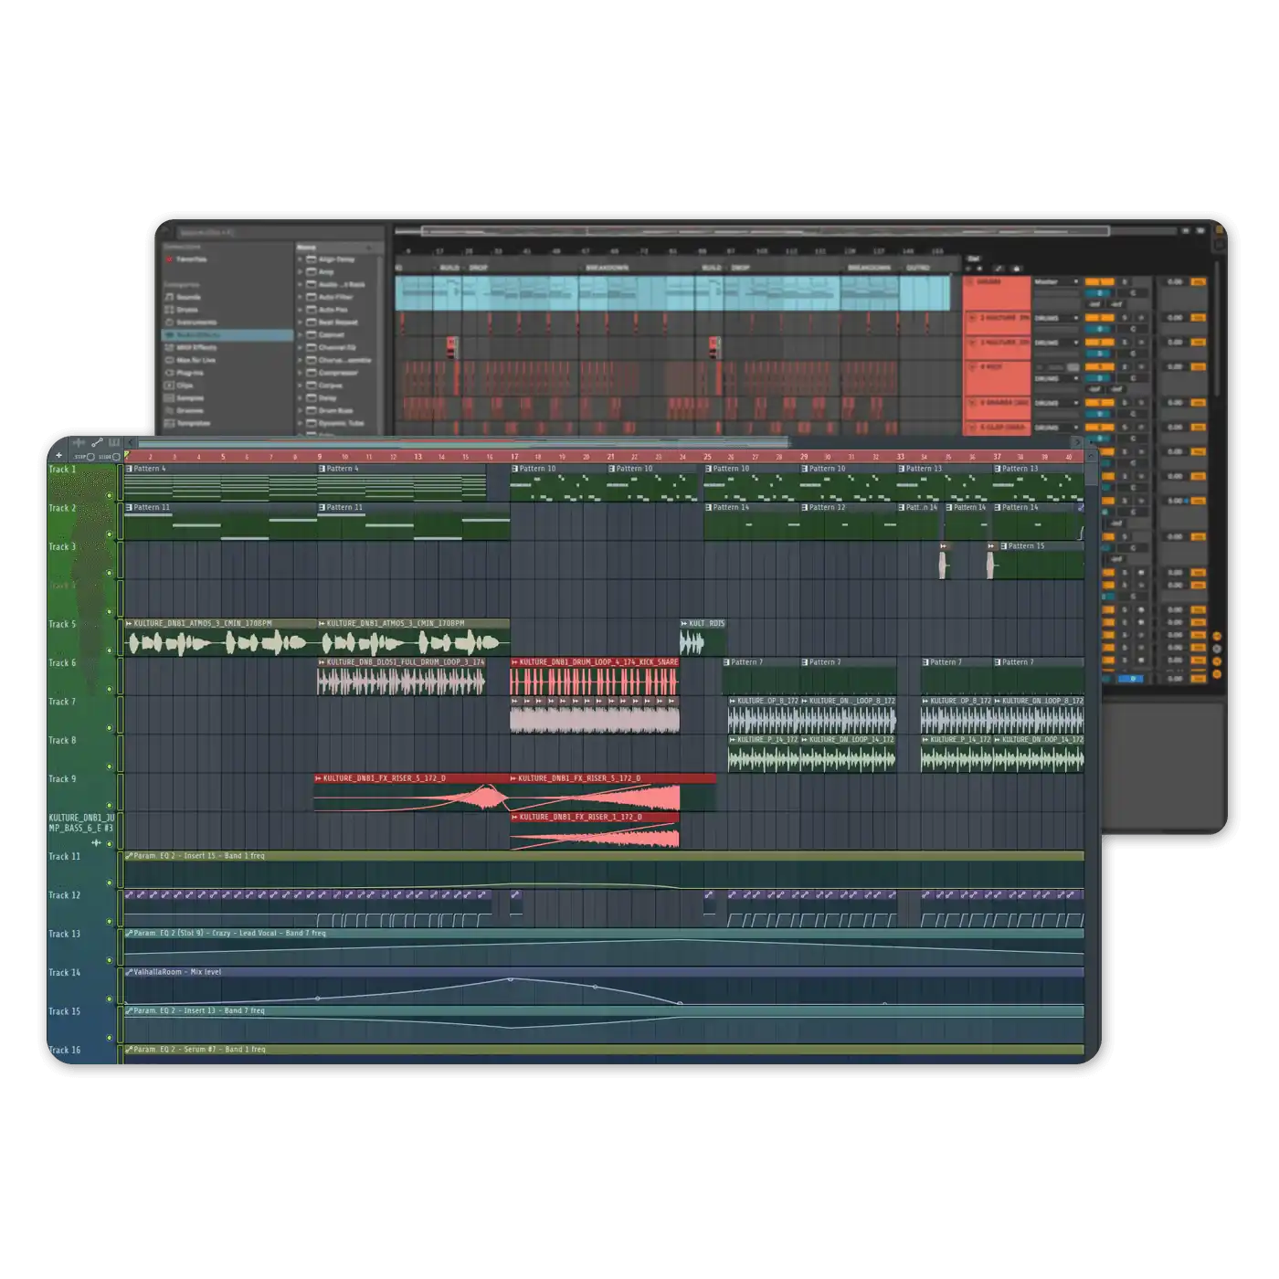Click the Samples category icon in browser sidebar
Screen dimensions: 1279x1279
170,398
